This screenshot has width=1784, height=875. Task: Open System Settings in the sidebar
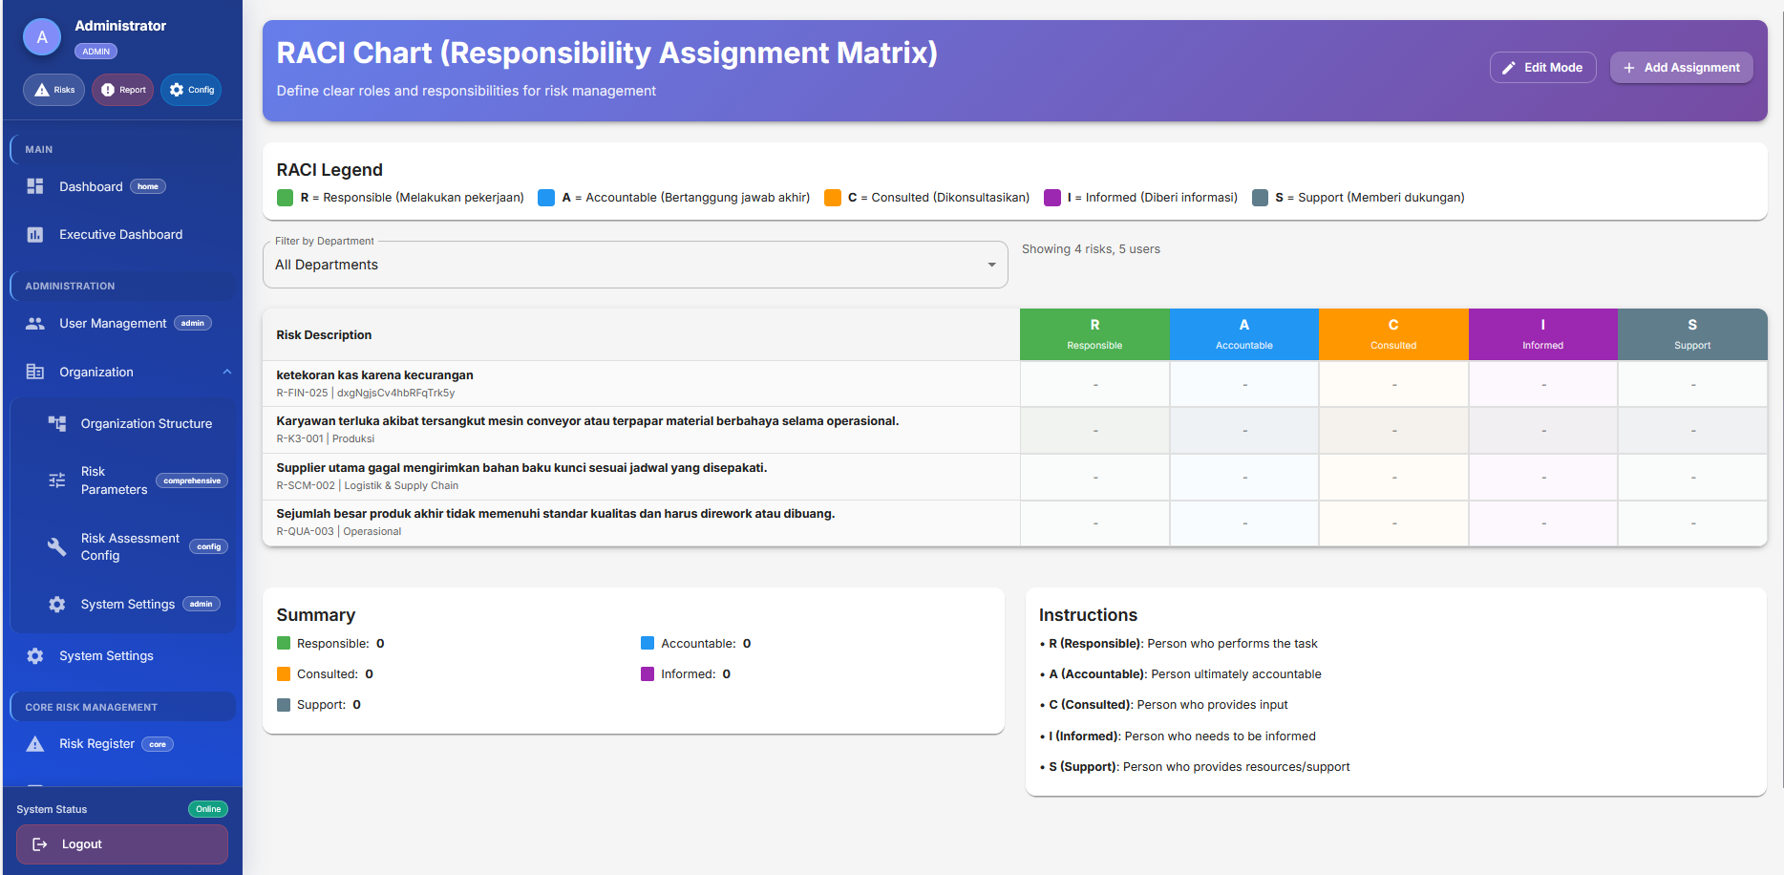coord(106,656)
